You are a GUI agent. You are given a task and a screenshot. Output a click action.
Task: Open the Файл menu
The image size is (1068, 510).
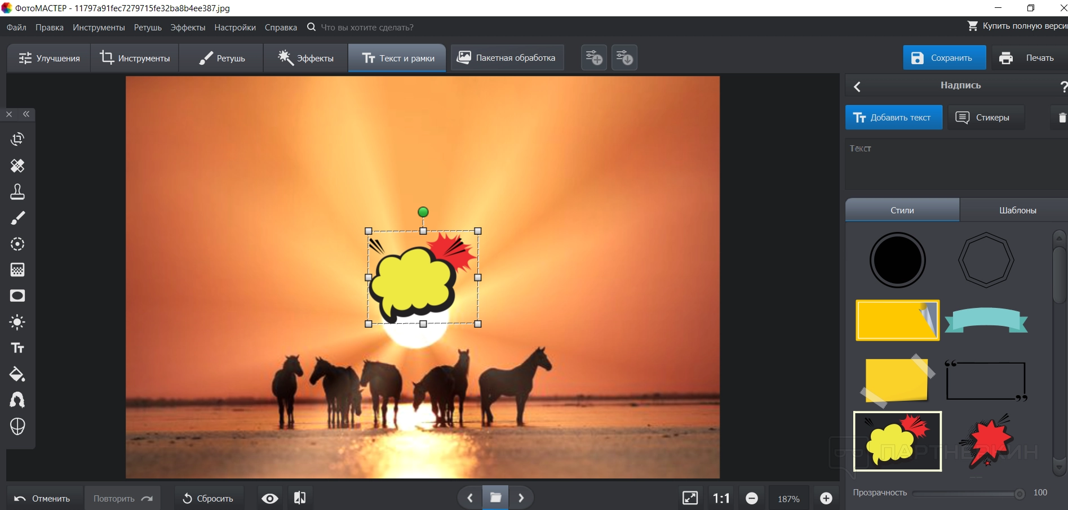pyautogui.click(x=16, y=28)
